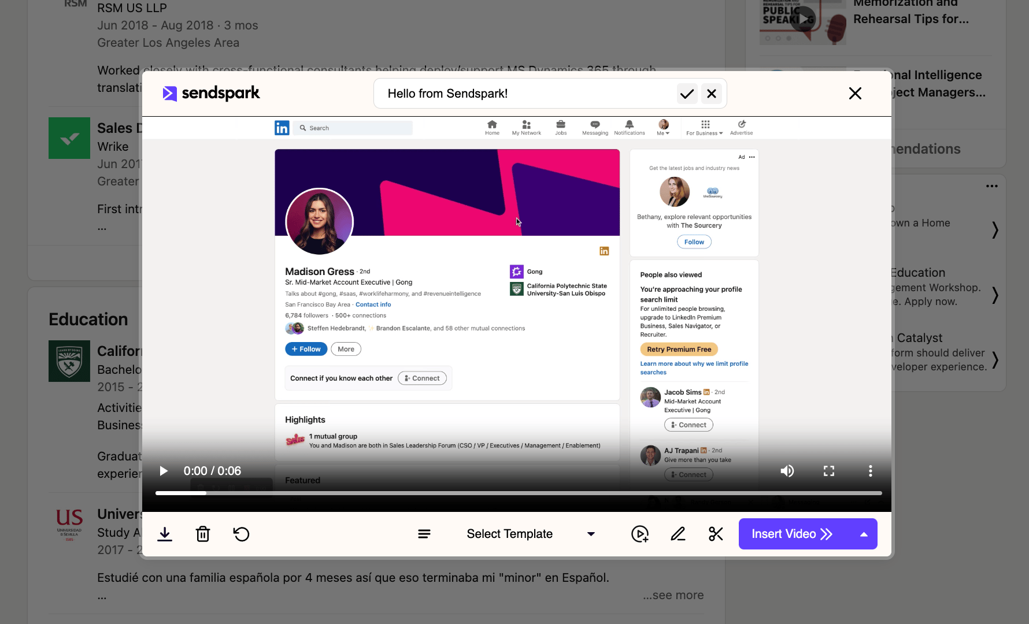Confirm video title with checkmark
The width and height of the screenshot is (1029, 624).
687,94
